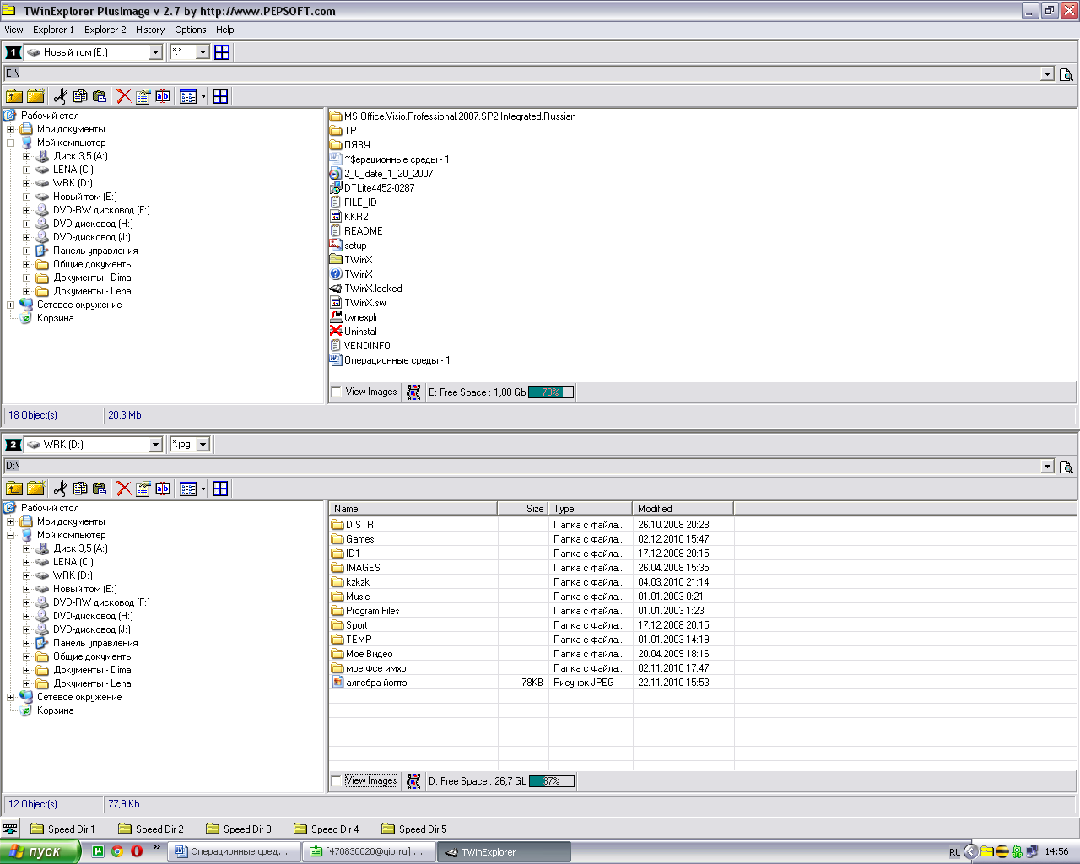Sort by Name column header
This screenshot has height=864, width=1080.
(413, 509)
